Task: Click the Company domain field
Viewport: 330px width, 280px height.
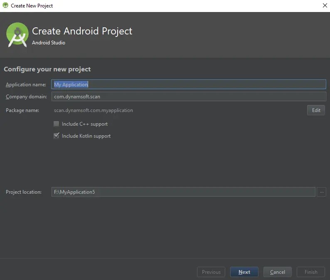Action: 189,96
